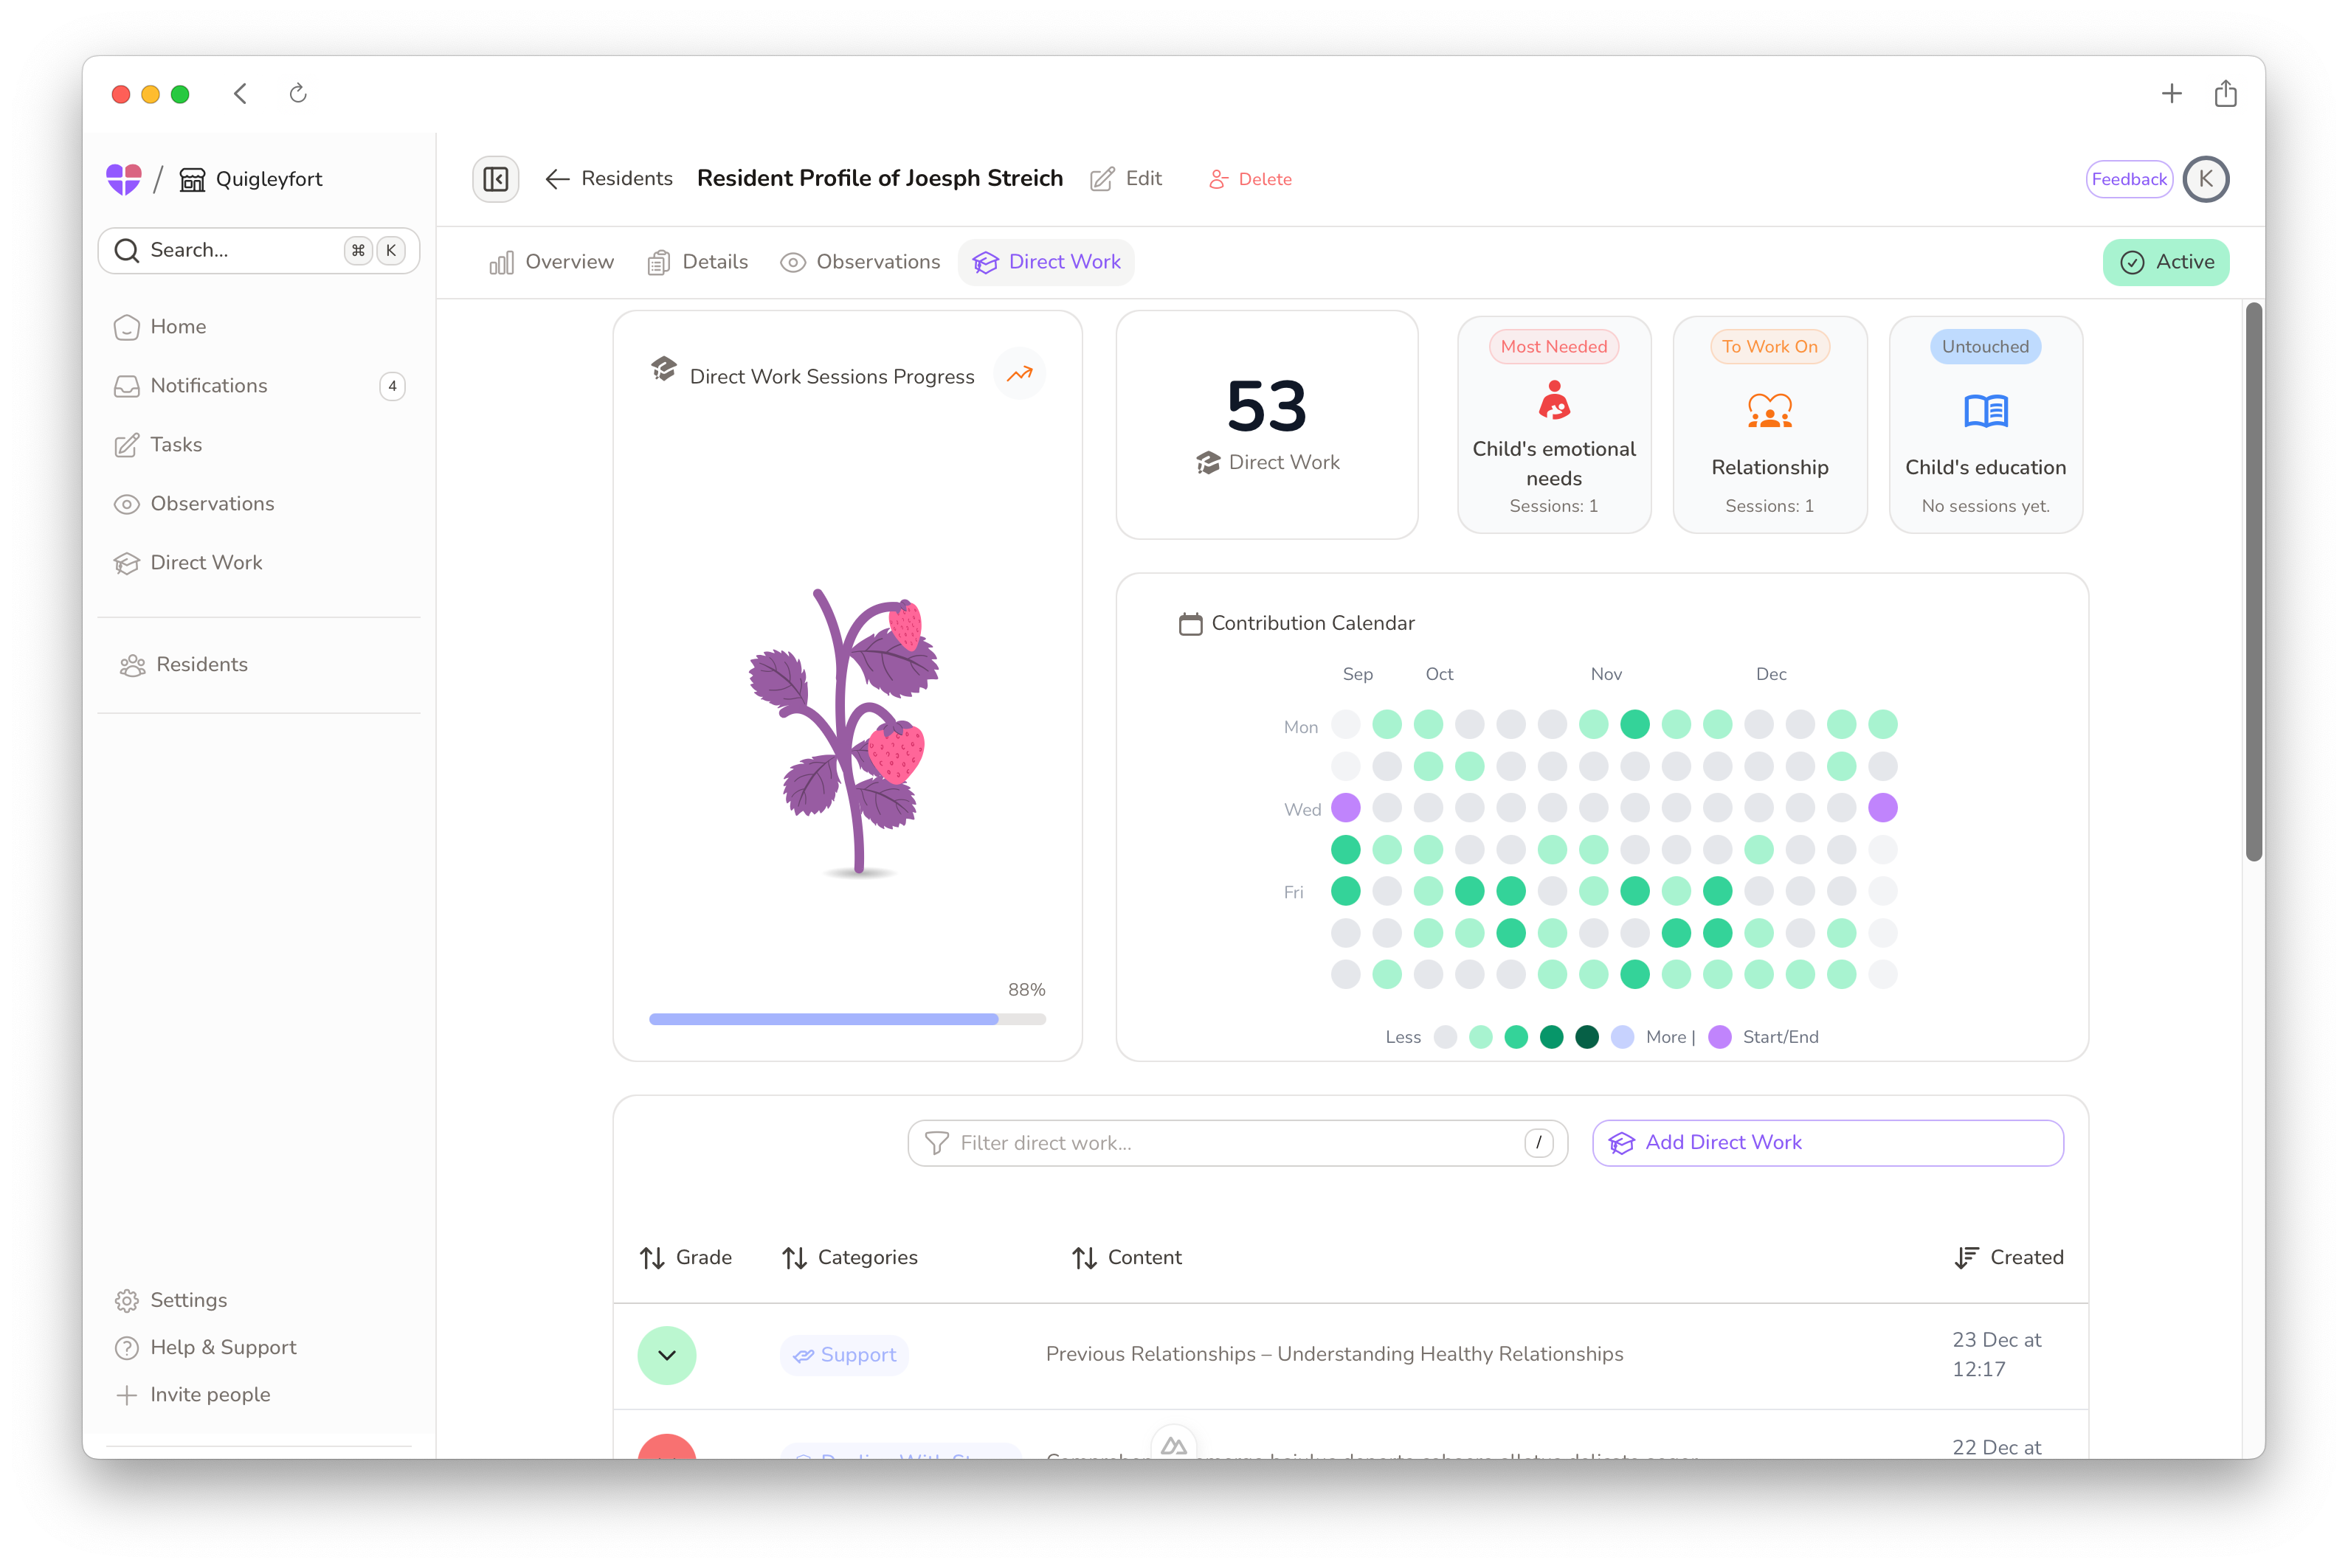This screenshot has height=1568, width=2348.
Task: Open Previous Relationships session entry
Action: pos(1335,1354)
